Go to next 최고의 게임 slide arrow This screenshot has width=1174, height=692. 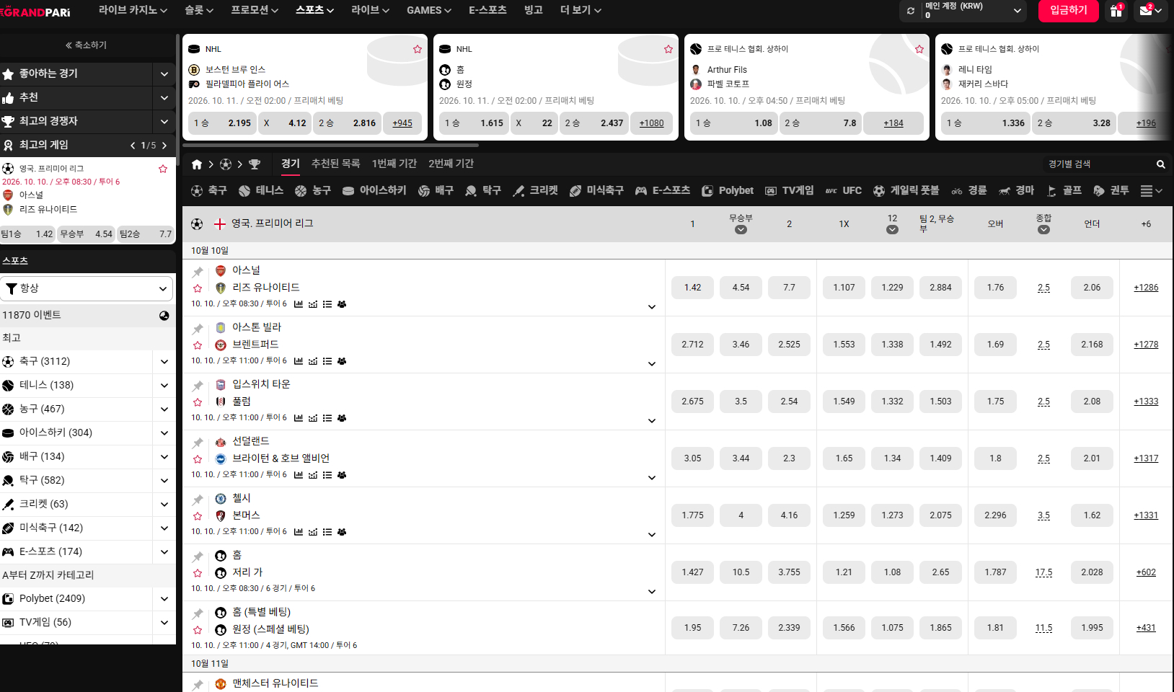pos(164,146)
